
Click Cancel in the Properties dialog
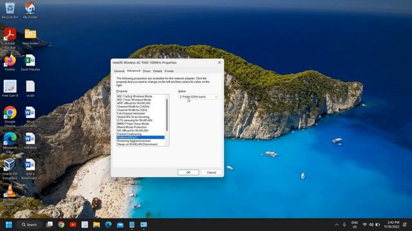(211, 173)
